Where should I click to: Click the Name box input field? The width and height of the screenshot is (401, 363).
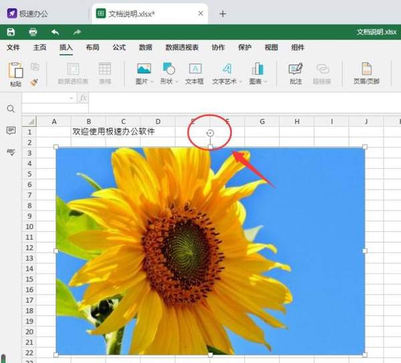tap(45, 98)
